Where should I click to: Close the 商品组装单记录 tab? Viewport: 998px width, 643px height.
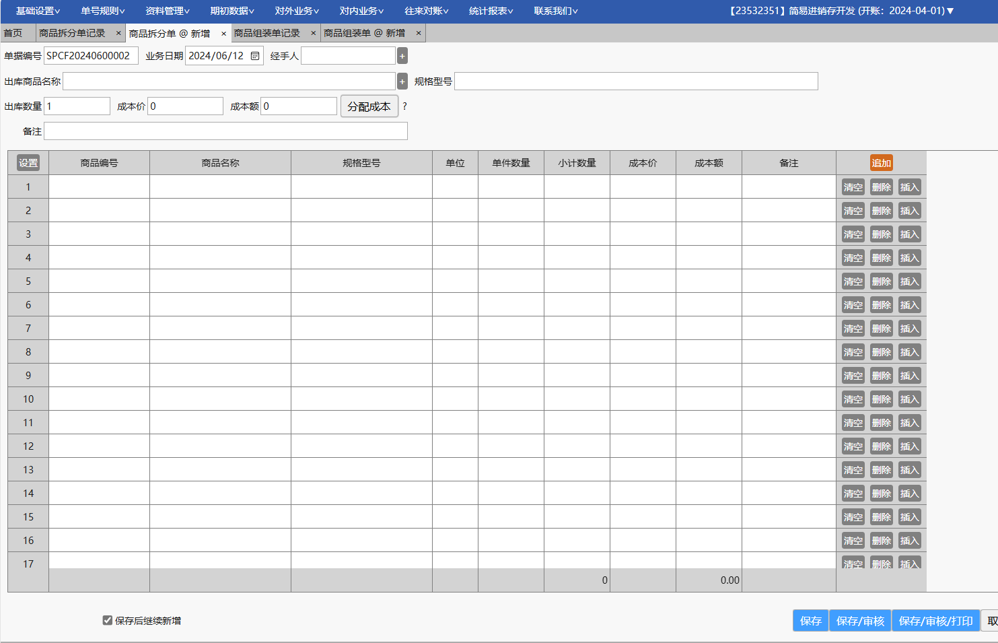click(313, 33)
